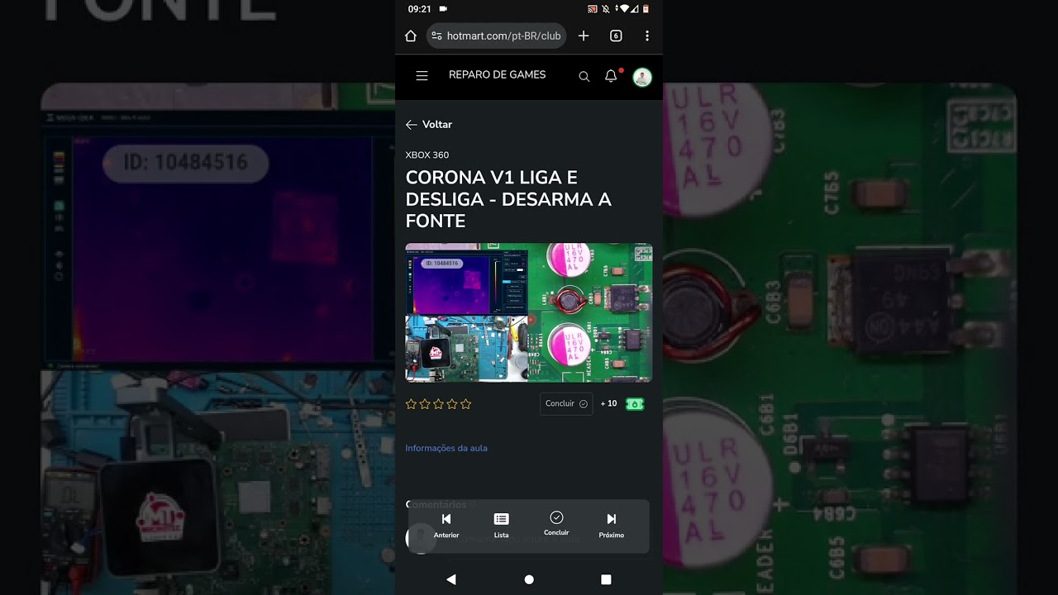Mark lesson complete with Concluir button beside stars
Screen dimensions: 1058x595
click(x=566, y=404)
